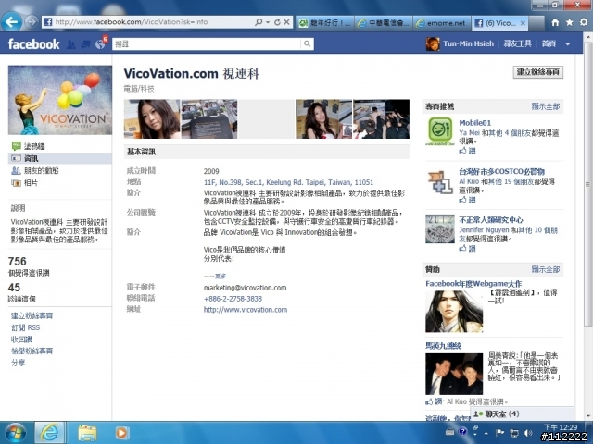The width and height of the screenshot is (593, 444).
Task: Close the (6) Vico... tab
Action: (x=523, y=23)
